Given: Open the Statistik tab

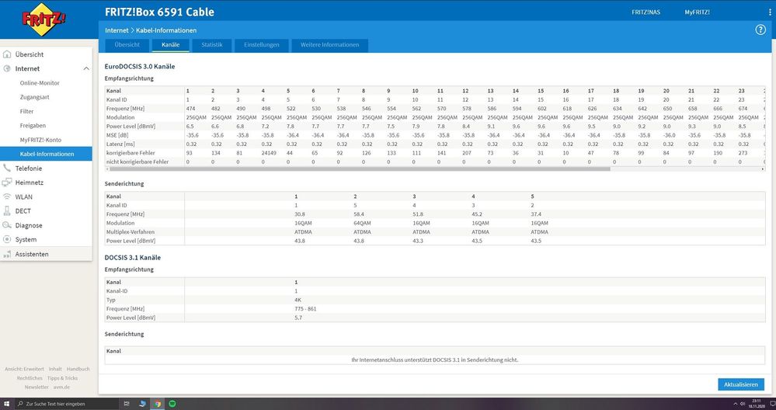Looking at the screenshot, I should (212, 45).
